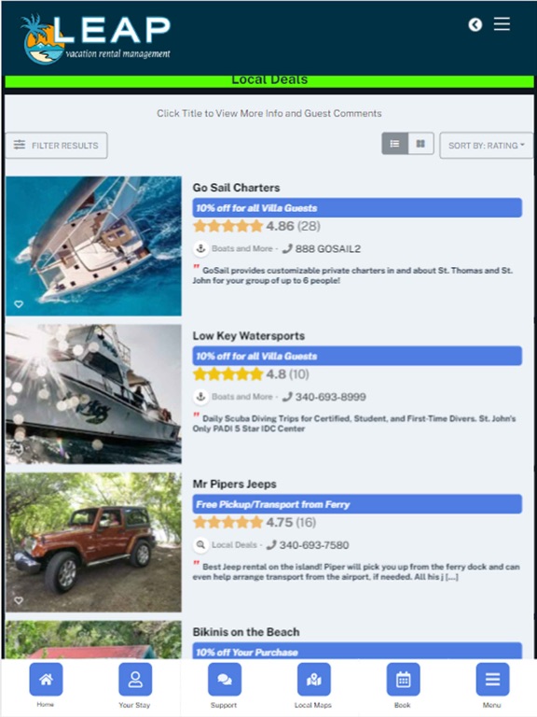Click the LEAP vacation rental logo
Viewport: 537px width, 717px height.
(95, 39)
